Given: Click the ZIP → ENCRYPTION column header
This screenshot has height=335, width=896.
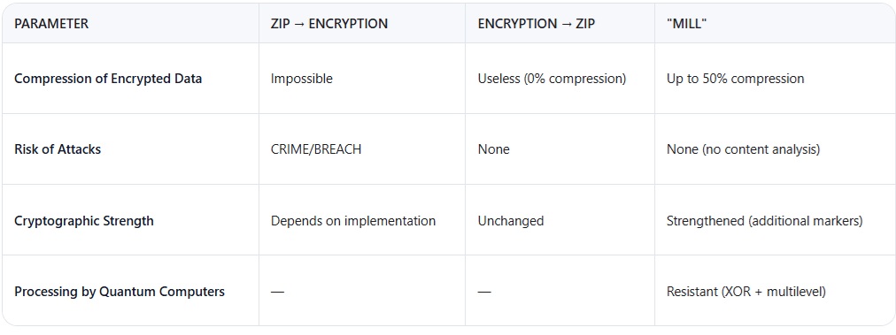Looking at the screenshot, I should click(x=329, y=24).
